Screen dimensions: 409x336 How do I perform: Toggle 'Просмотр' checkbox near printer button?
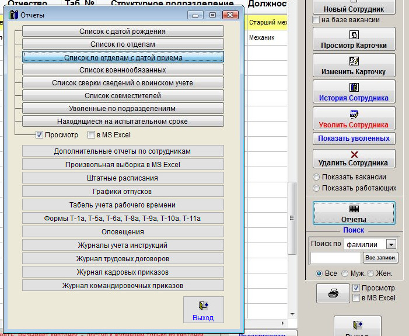tap(356, 288)
